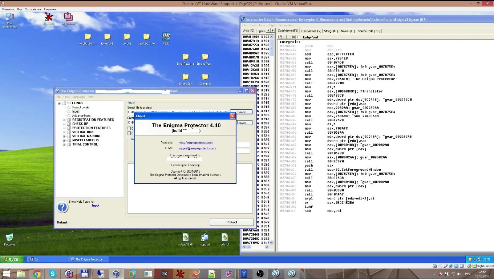Tick the first checkbox under the file paths
Screen dimensions: 494x279
129,128
